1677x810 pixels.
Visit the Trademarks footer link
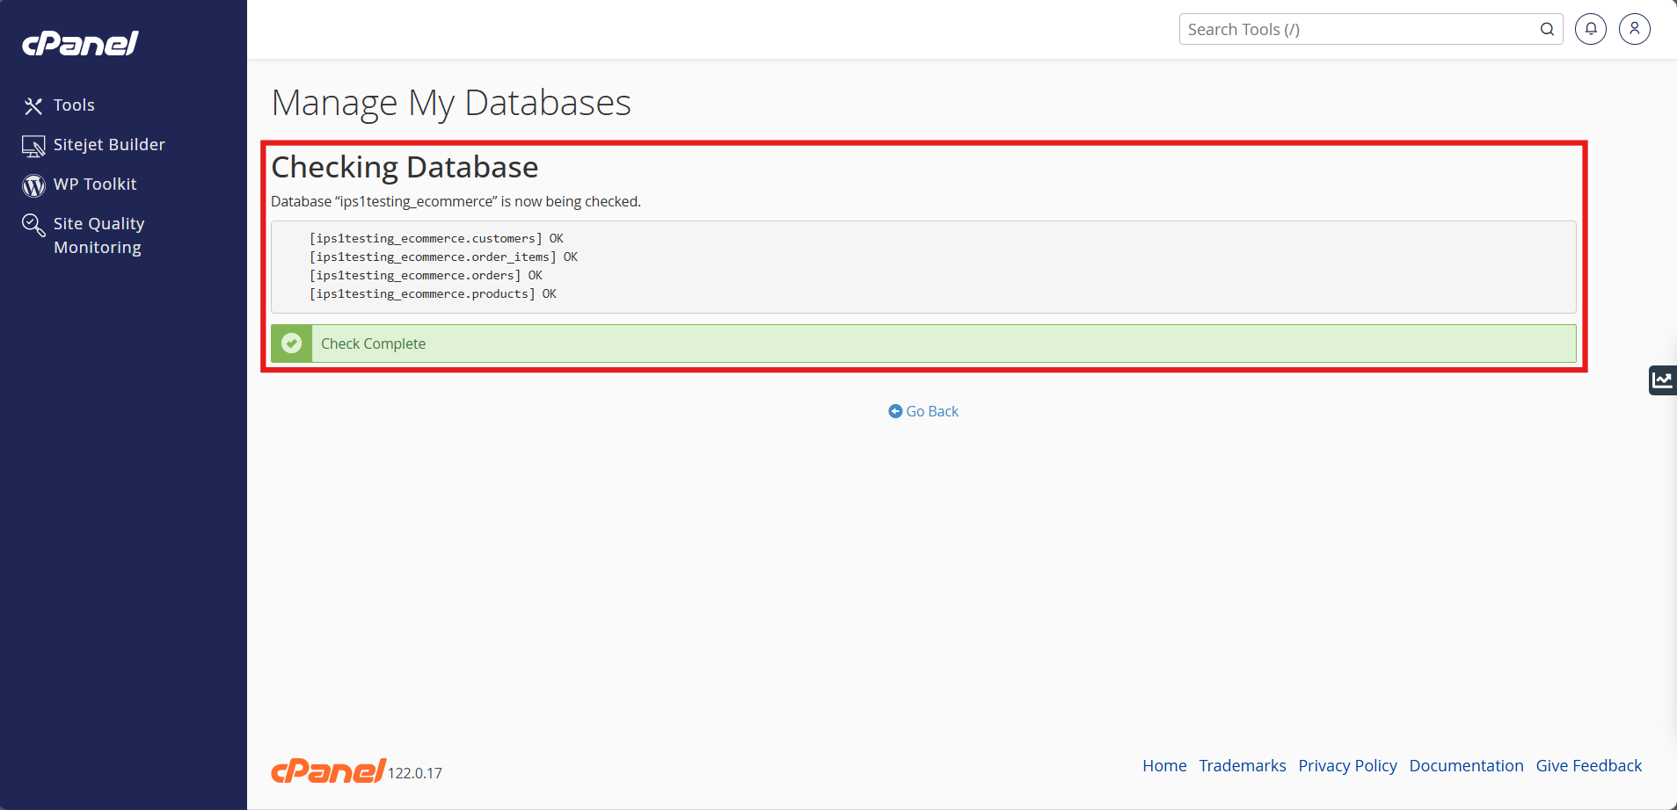(x=1242, y=766)
